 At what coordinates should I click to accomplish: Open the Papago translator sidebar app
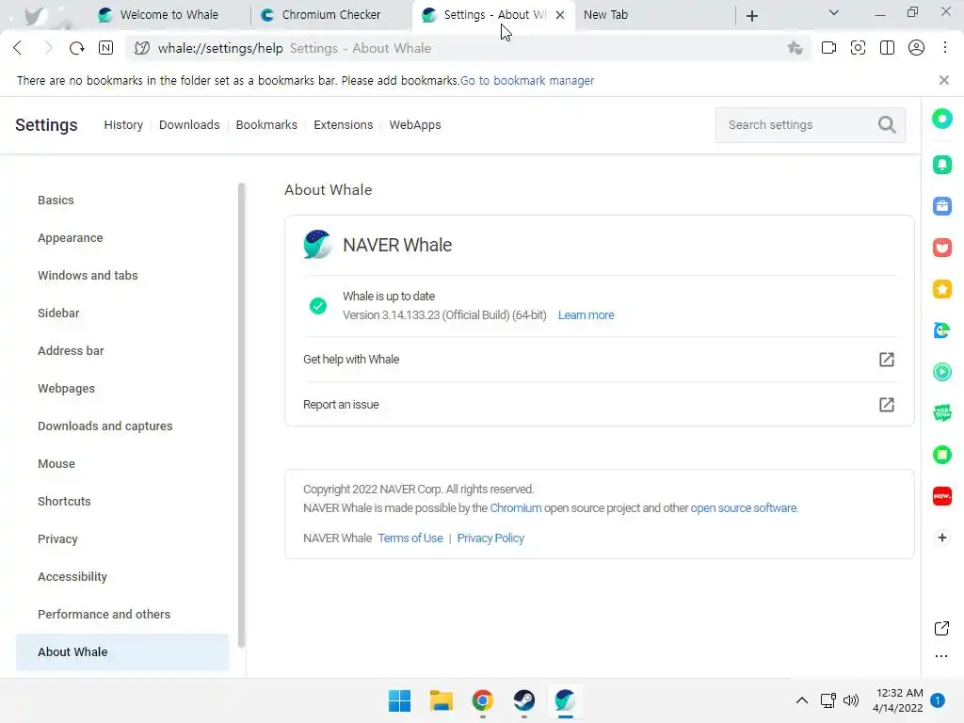coord(941,330)
